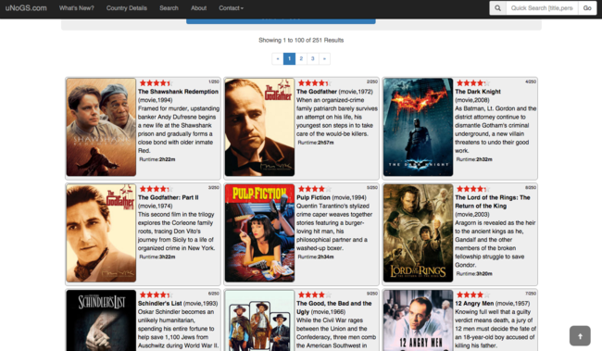Image resolution: width=602 pixels, height=351 pixels.
Task: Click the next page arrow »
Action: pyautogui.click(x=324, y=58)
